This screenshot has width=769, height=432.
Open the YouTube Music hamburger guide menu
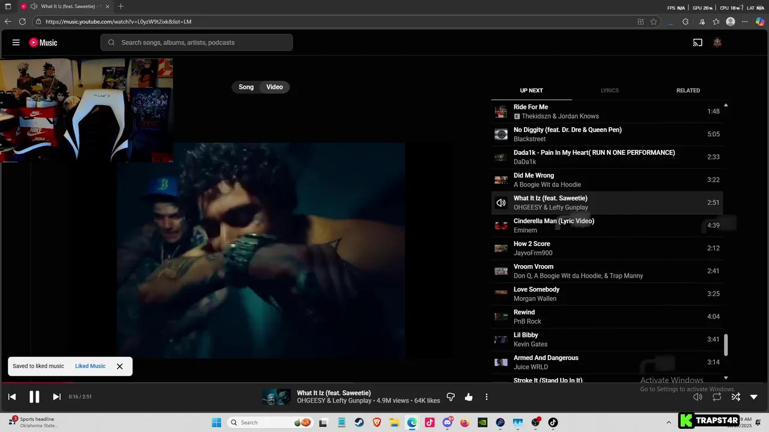[16, 43]
